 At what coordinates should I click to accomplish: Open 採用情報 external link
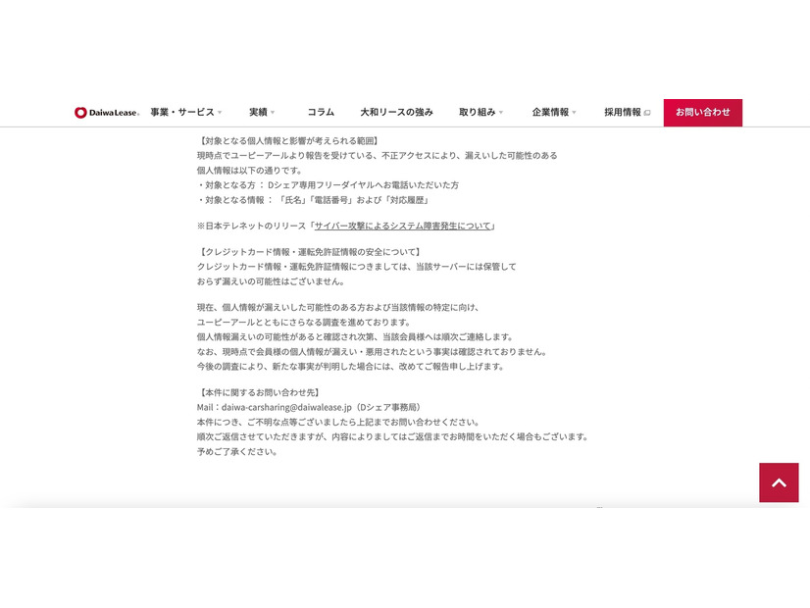[x=628, y=112]
